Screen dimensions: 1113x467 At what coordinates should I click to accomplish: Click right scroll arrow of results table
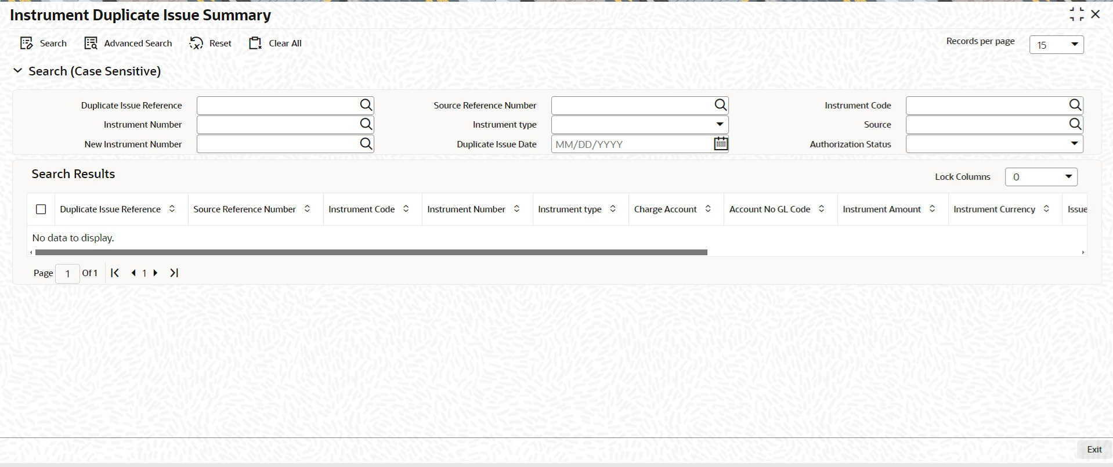(x=1083, y=252)
